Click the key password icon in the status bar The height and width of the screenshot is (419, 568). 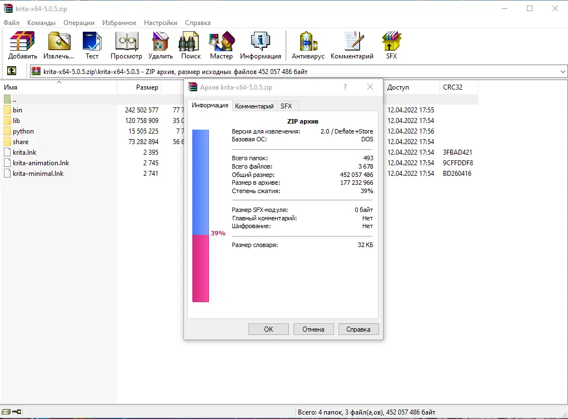point(17,412)
